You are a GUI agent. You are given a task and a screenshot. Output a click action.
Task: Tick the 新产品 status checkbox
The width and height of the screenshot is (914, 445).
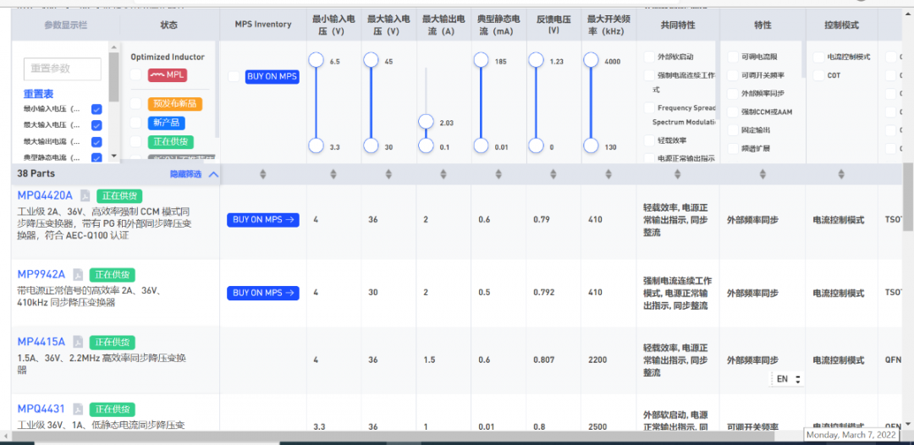(135, 123)
